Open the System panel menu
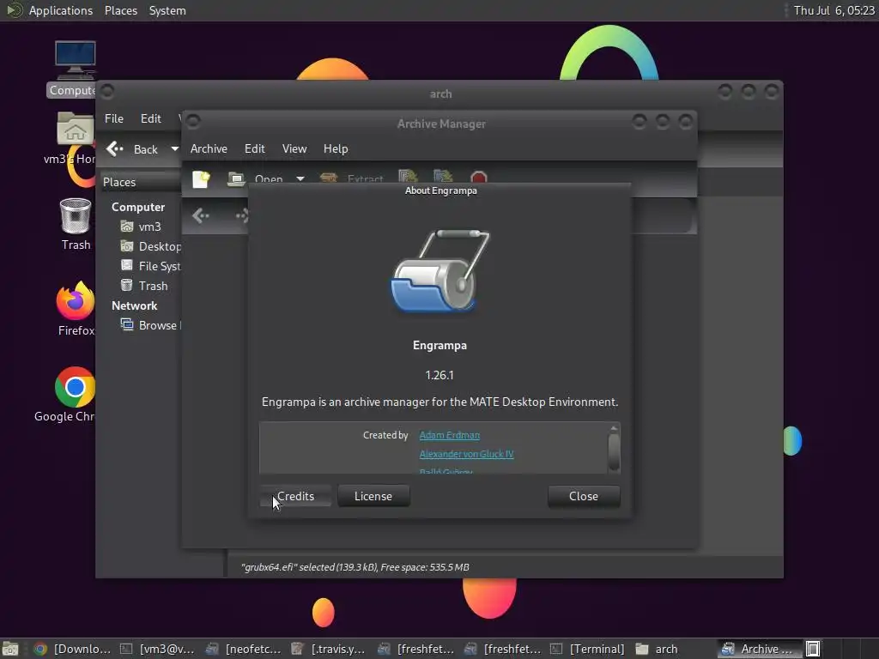Screen dimensions: 879x659 click(167, 10)
